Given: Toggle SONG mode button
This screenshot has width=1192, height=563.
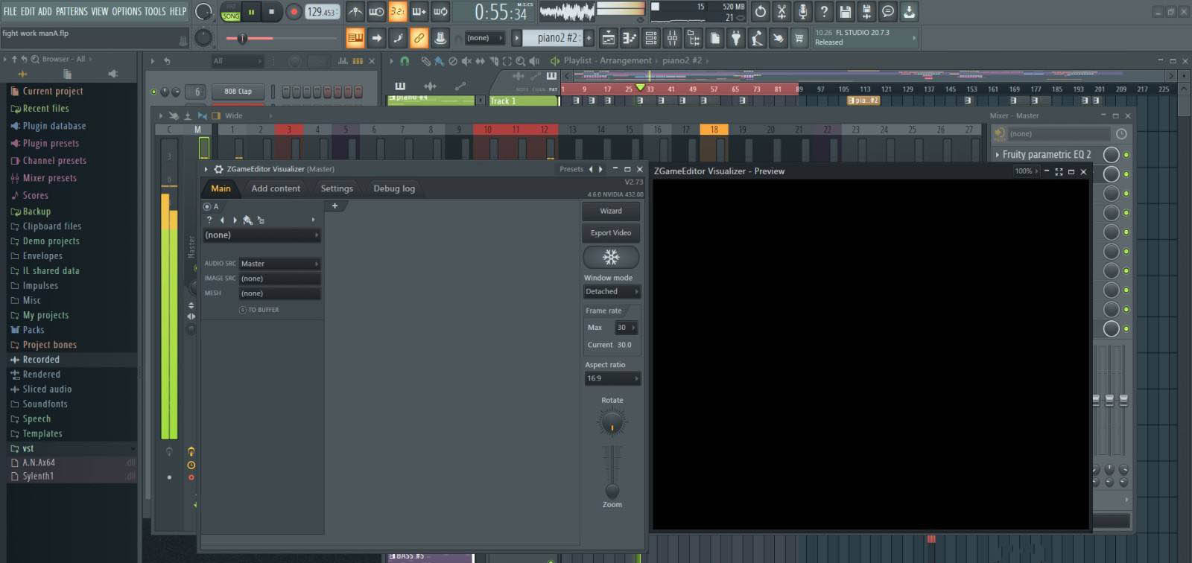Looking at the screenshot, I should tap(231, 16).
